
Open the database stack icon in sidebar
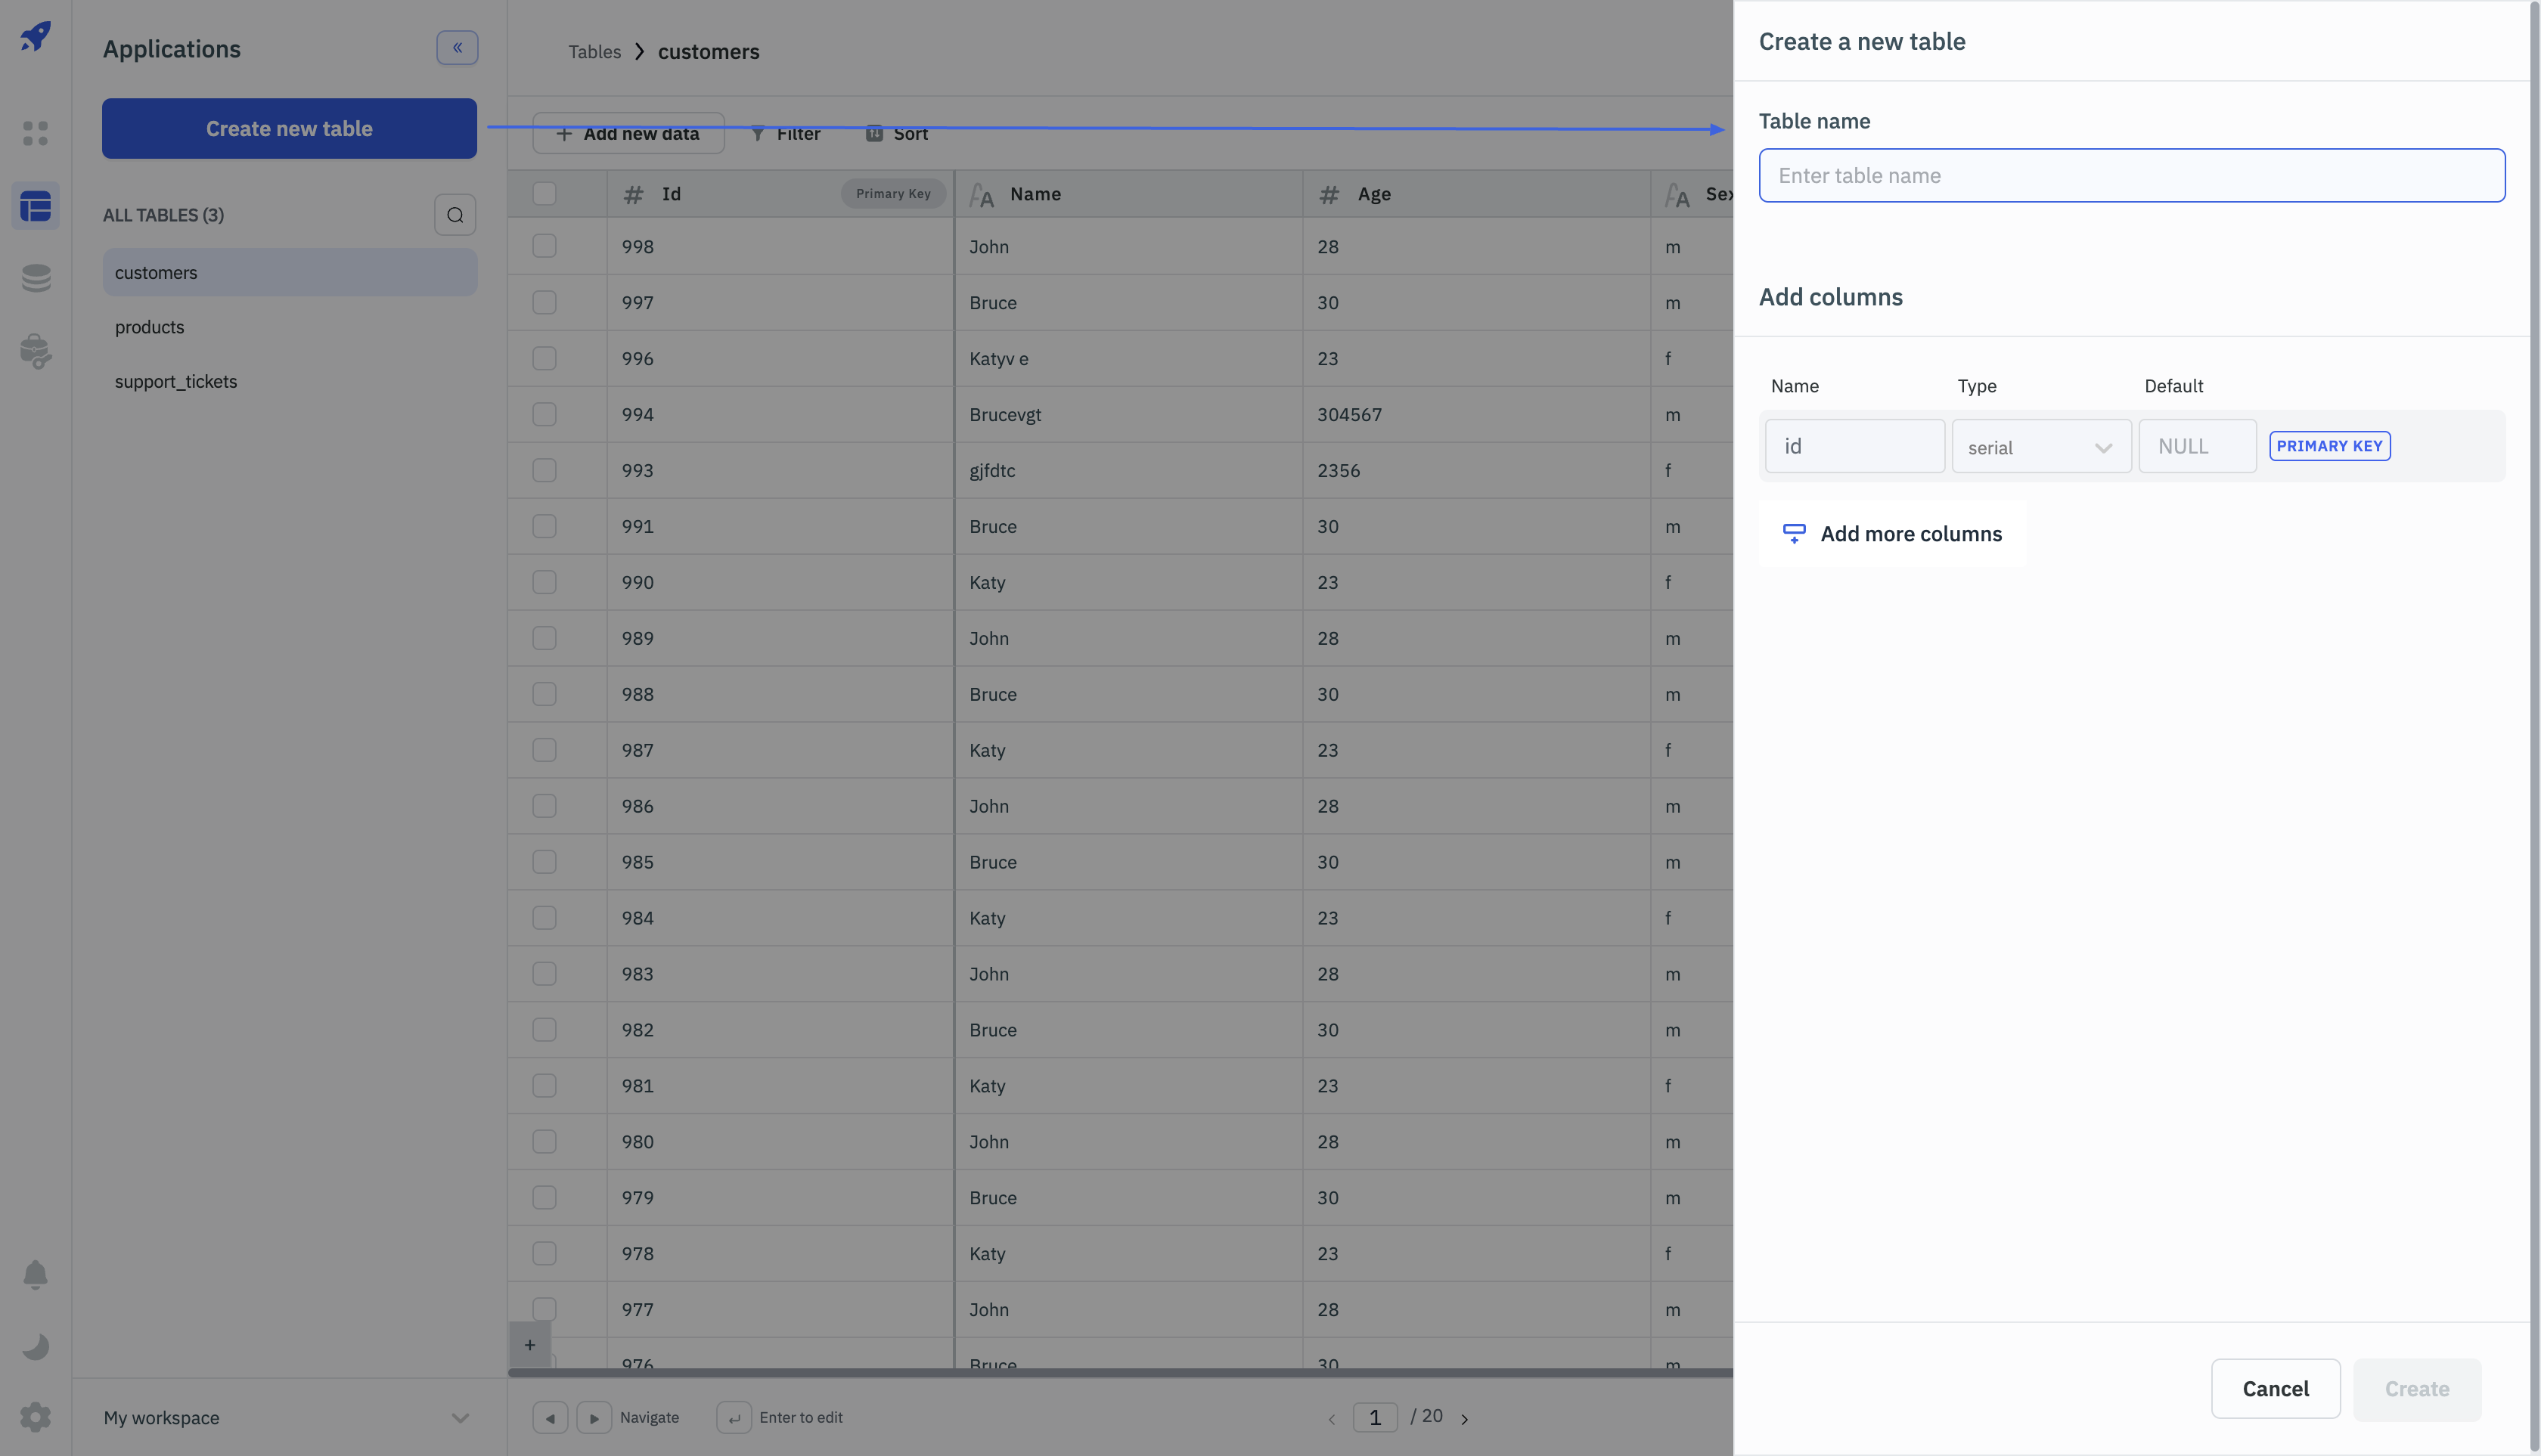click(x=36, y=278)
